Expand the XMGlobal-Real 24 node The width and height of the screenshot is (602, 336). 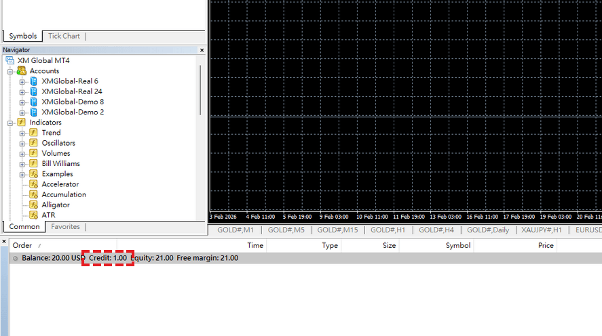click(x=22, y=92)
